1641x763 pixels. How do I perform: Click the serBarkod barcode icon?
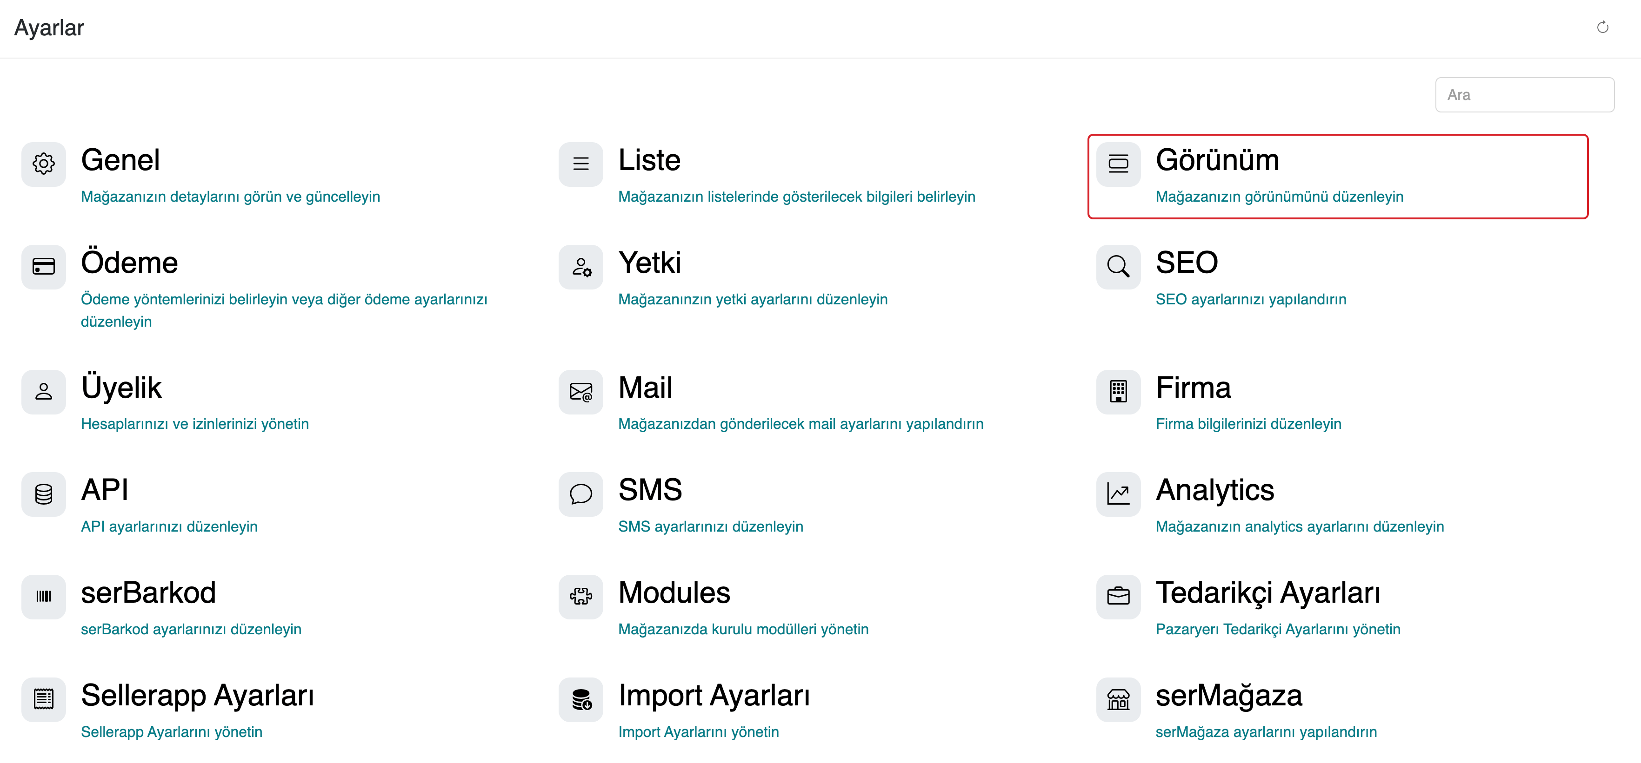[x=43, y=596]
